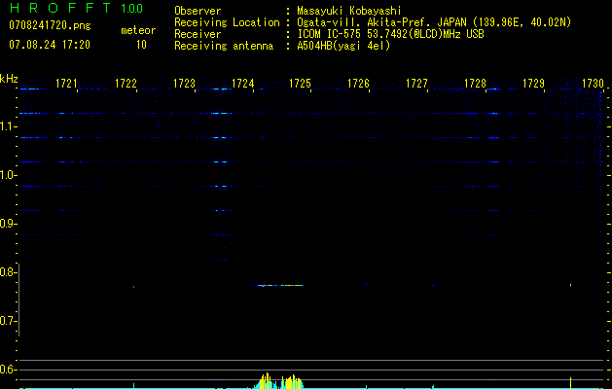Click the meteor count value 10
The height and width of the screenshot is (389, 612).
[141, 45]
